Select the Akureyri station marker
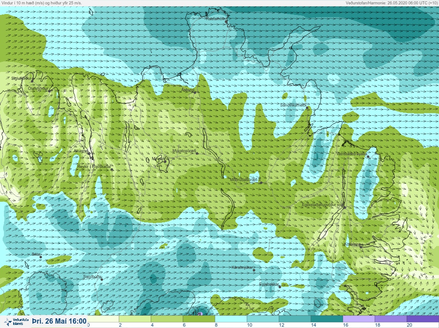This screenshot has width=439, height=328. point(89,153)
